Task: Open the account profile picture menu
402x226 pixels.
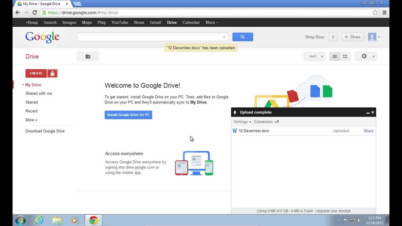Action: pos(374,37)
